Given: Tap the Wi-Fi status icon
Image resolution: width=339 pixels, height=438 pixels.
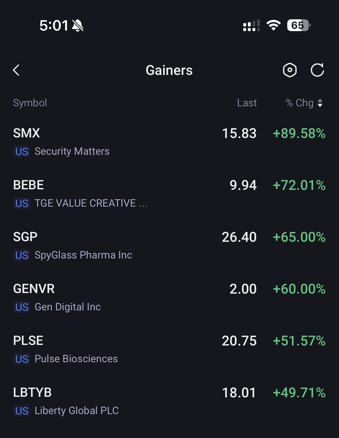Looking at the screenshot, I should (x=273, y=25).
